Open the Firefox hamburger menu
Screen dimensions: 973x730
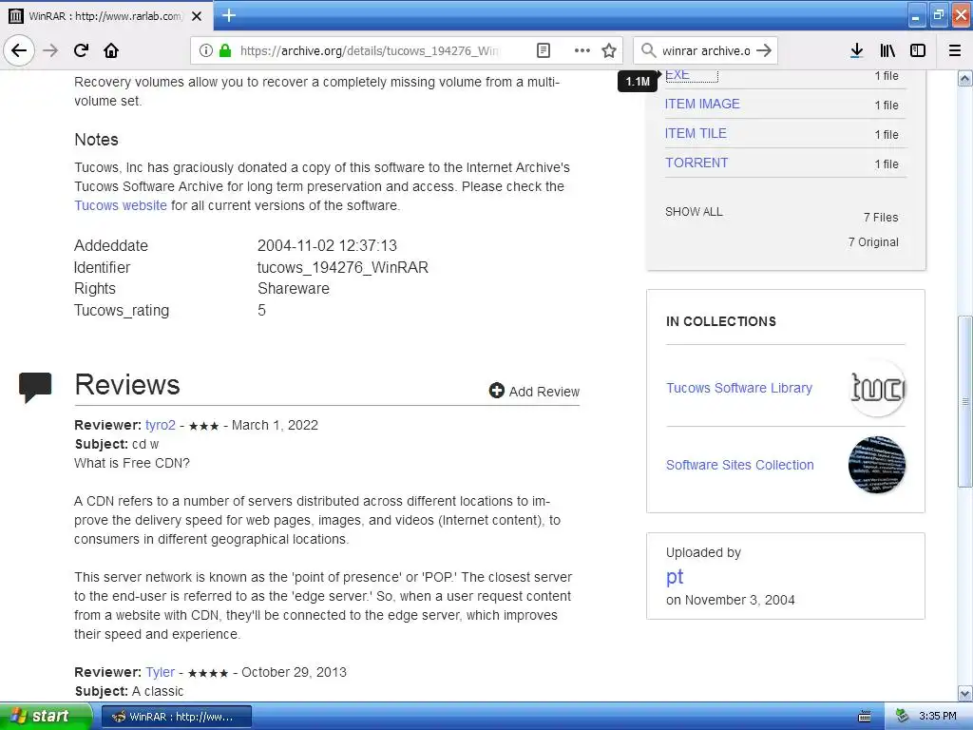pos(955,50)
